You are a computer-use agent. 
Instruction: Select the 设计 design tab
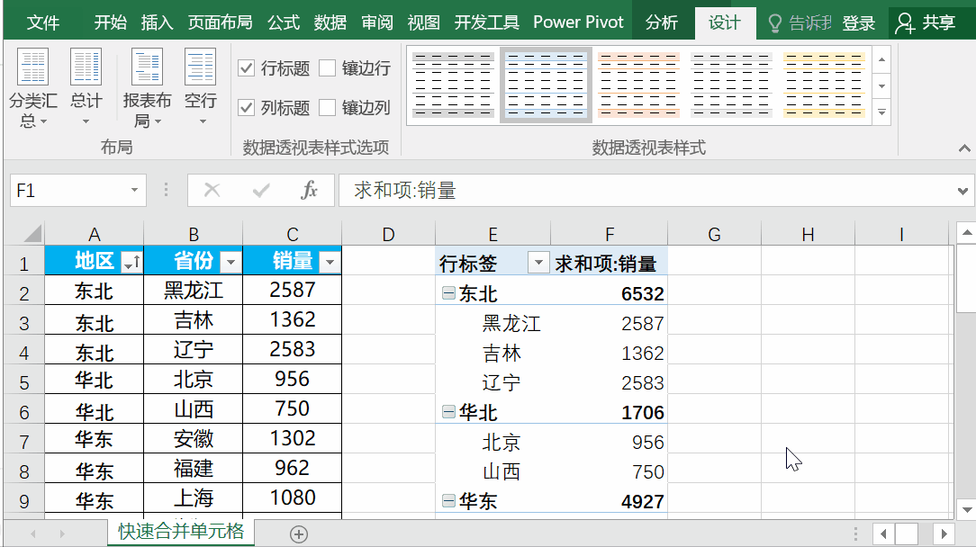point(725,23)
